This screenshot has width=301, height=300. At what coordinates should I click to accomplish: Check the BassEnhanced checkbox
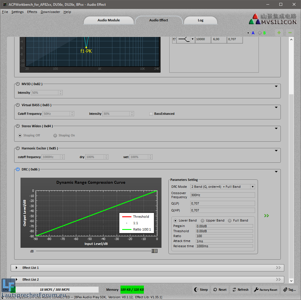[x=151, y=114]
